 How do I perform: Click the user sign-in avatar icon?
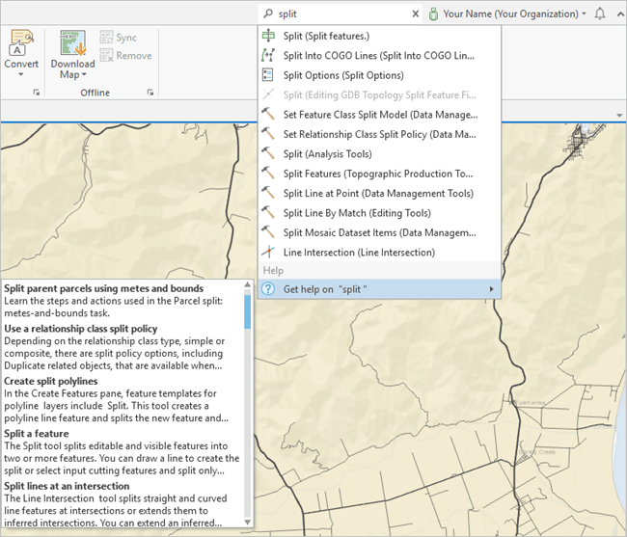click(433, 14)
